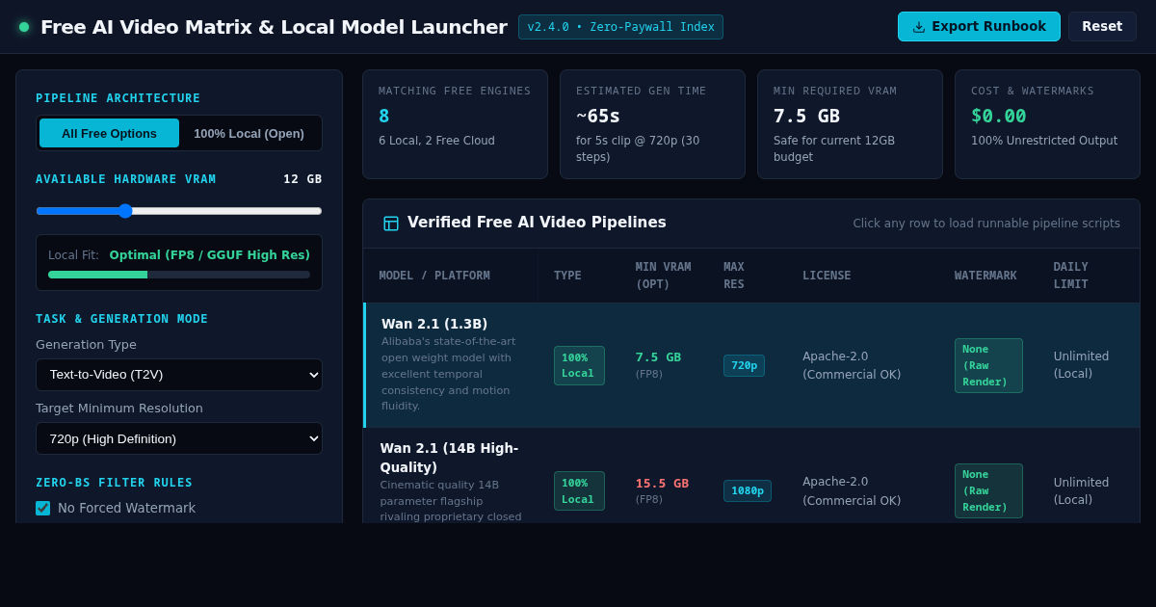
Task: Click the License column header
Action: tap(827, 276)
